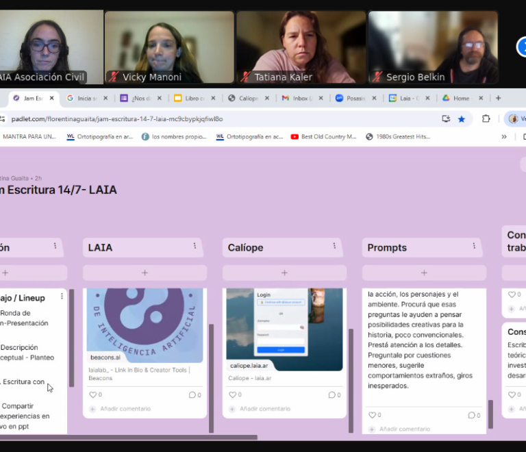Viewport: 526px width, 452px height.
Task: Switch to the Google Inicia browser tab
Action: [x=86, y=98]
